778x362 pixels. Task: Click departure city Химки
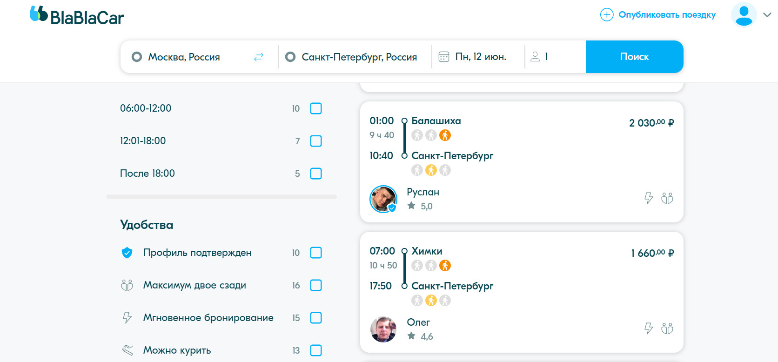(427, 251)
